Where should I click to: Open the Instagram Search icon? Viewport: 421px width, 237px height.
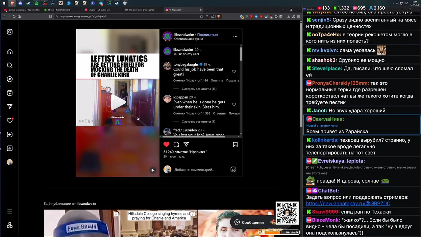[x=10, y=66]
